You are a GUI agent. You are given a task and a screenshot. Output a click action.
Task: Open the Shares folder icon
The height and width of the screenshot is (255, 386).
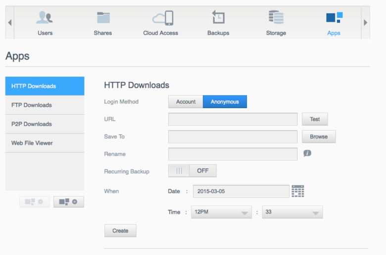pyautogui.click(x=103, y=17)
